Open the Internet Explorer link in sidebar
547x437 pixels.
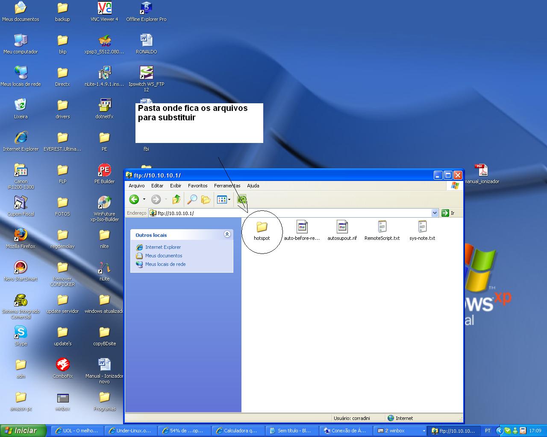pyautogui.click(x=163, y=247)
